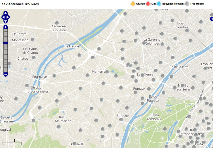This screenshot has height=148, width=213.
Task: Toggle the Orange operator legend circle
Action: point(133,4)
